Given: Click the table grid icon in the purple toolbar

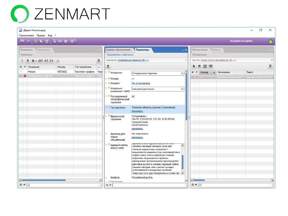Looking at the screenshot, I should click(x=66, y=41).
